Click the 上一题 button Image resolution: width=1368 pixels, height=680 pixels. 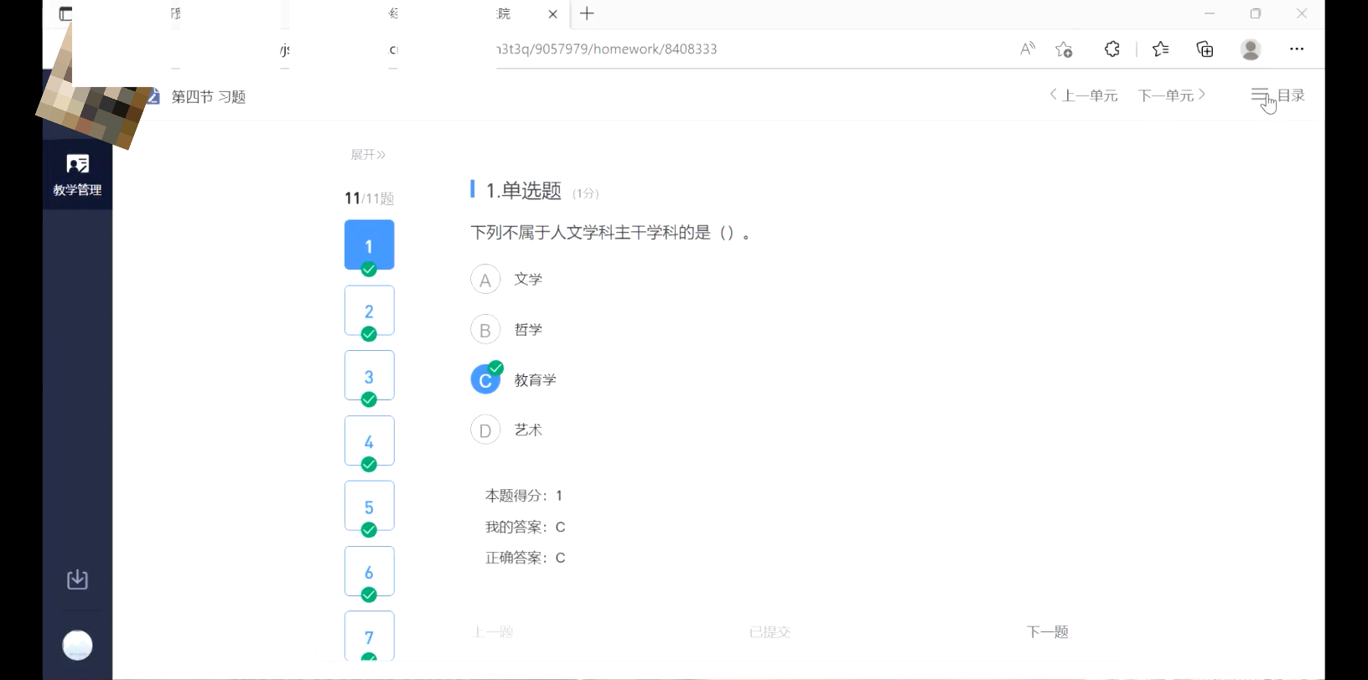tap(493, 632)
